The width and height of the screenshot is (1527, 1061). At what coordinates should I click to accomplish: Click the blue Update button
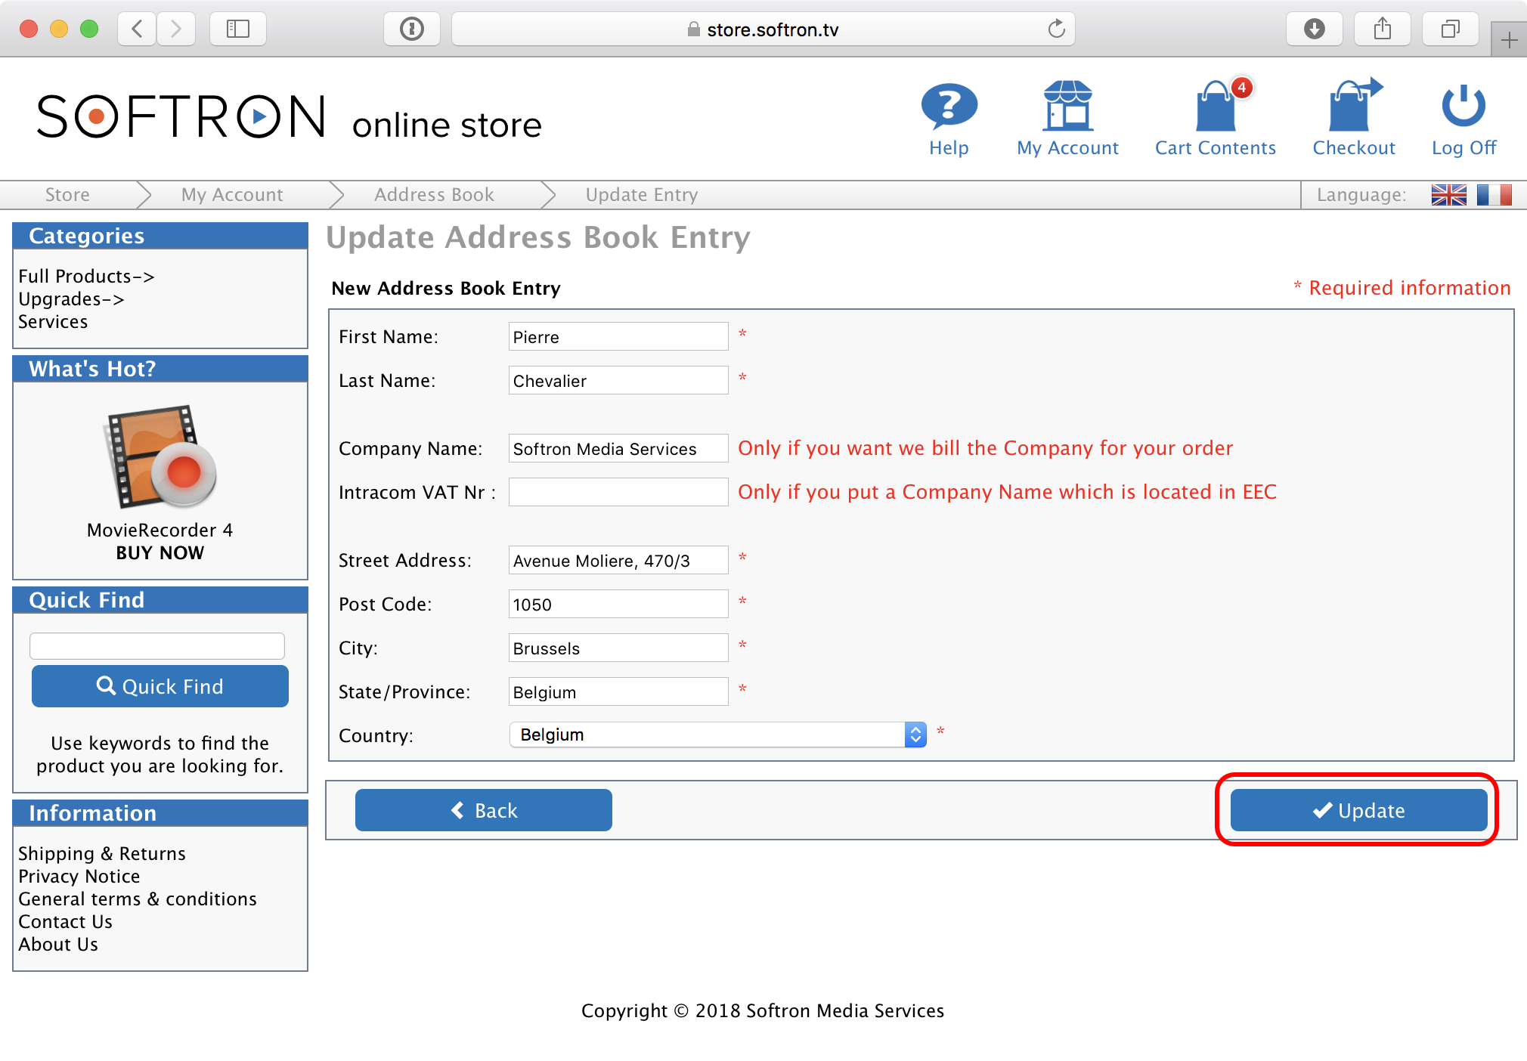1358,810
